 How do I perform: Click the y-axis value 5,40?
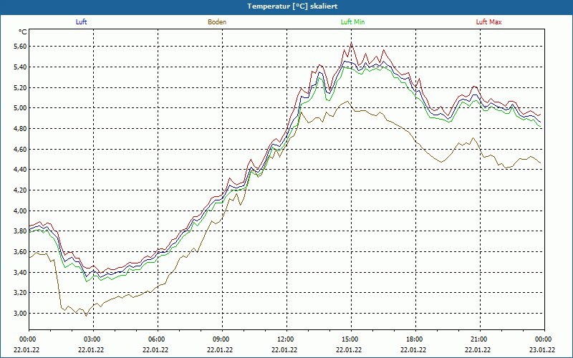[19, 67]
